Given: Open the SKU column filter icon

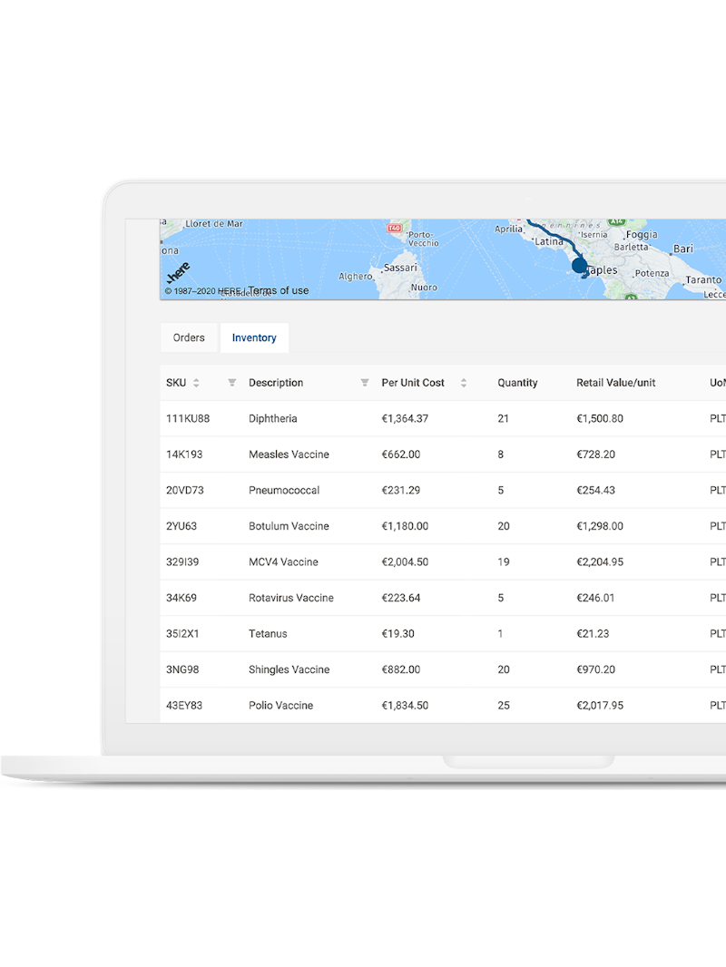Looking at the screenshot, I should coord(231,383).
